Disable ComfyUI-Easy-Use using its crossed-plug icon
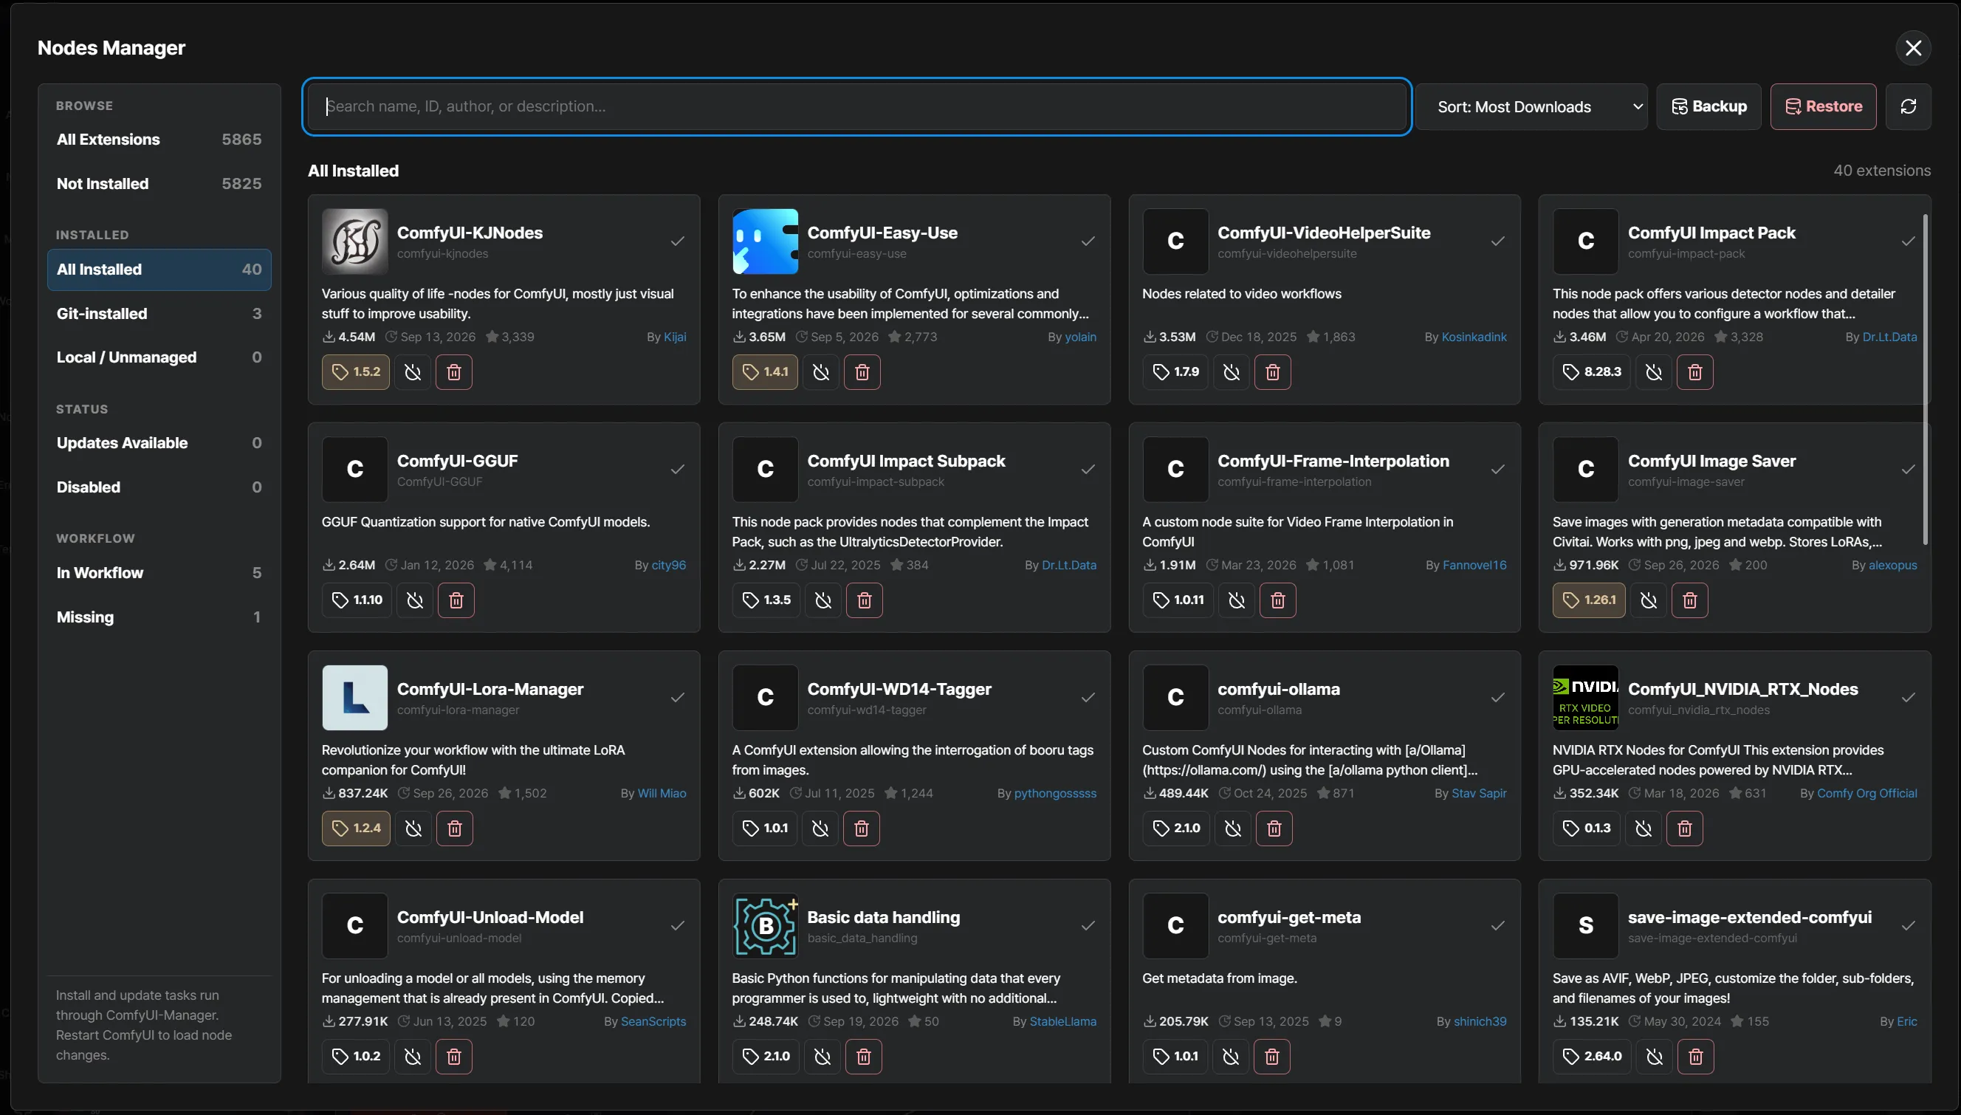 point(821,372)
